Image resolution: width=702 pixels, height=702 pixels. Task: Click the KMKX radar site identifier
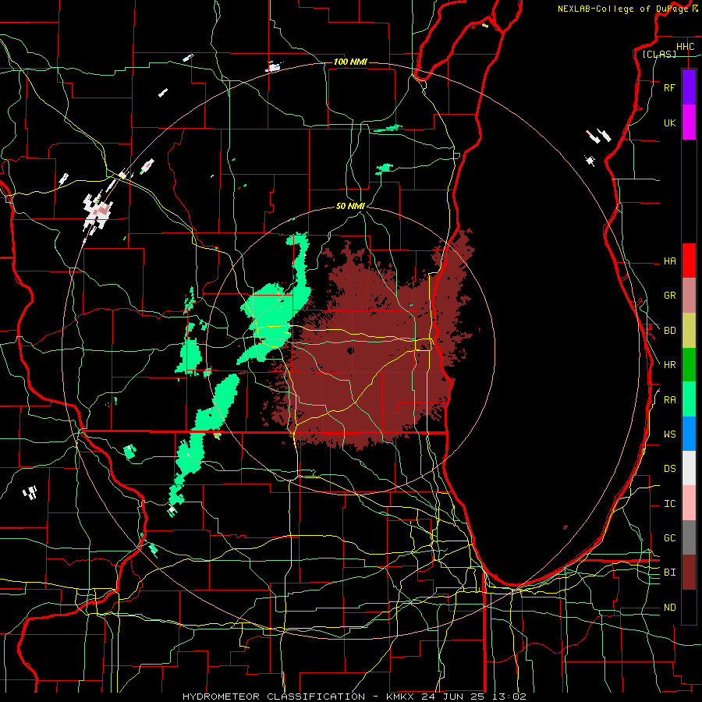point(399,697)
